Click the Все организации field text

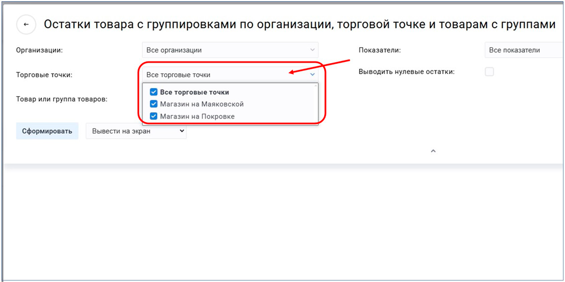174,50
